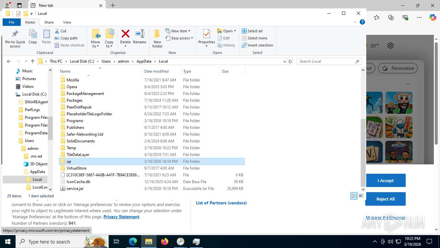This screenshot has width=440, height=248.
Task: Switch to Large icons view layout
Action: 361,196
